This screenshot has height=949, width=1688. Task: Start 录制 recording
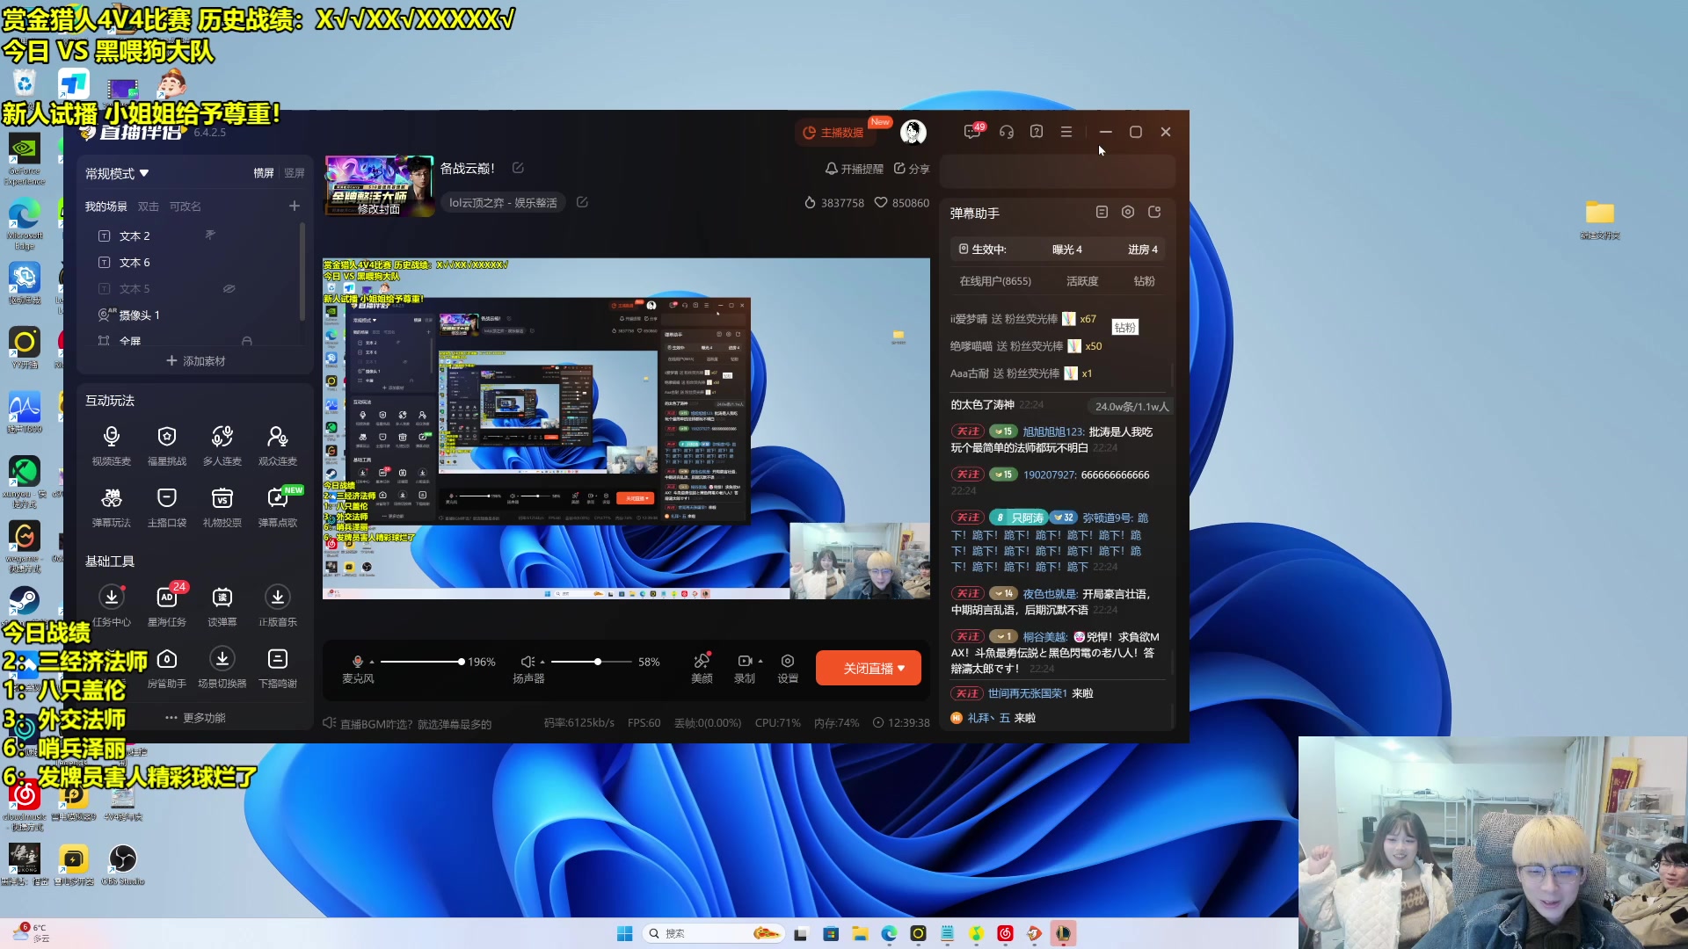coord(745,668)
